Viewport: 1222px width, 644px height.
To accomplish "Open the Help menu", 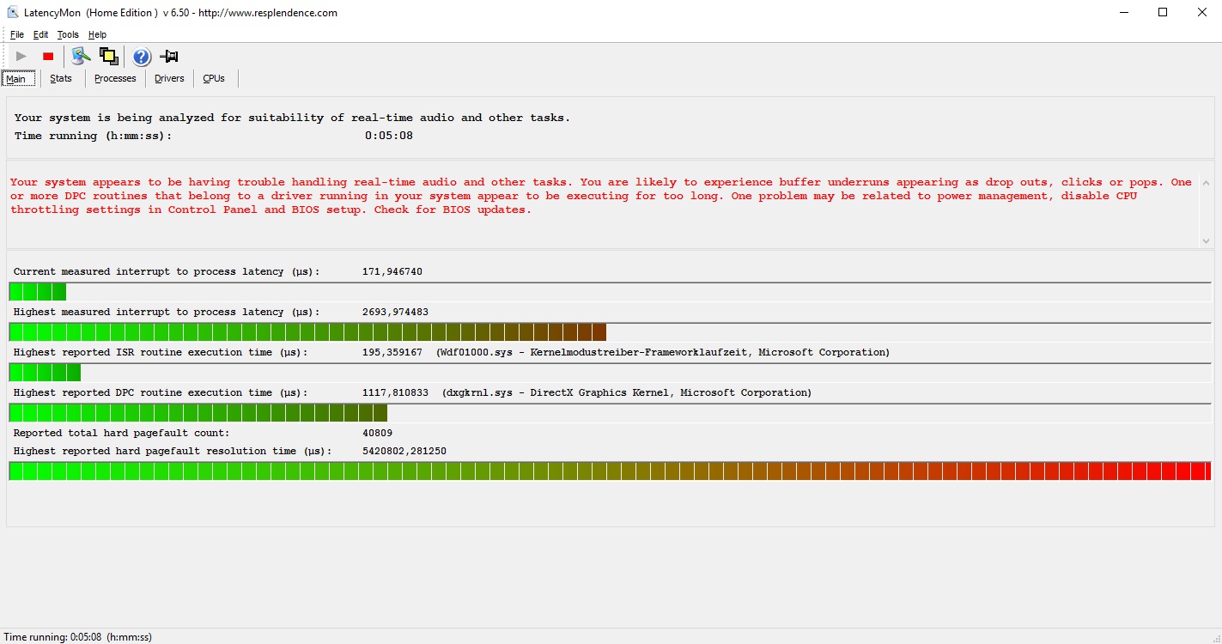I will (x=98, y=35).
